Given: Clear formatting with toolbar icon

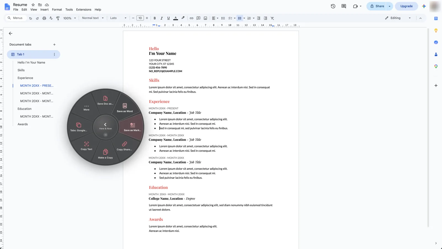Looking at the screenshot, I should click(272, 18).
